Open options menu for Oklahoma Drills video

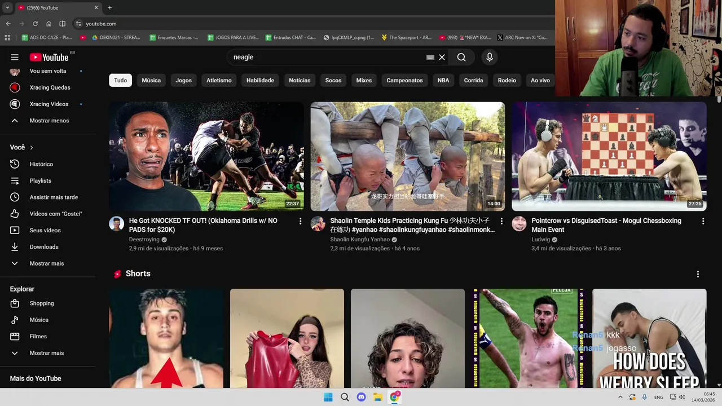tap(300, 222)
